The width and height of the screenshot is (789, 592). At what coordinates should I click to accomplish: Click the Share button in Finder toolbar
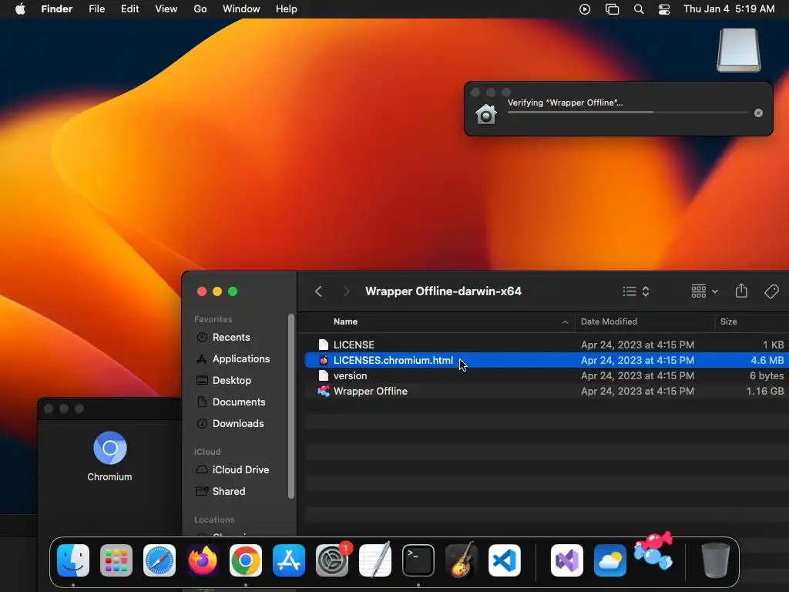coord(741,291)
